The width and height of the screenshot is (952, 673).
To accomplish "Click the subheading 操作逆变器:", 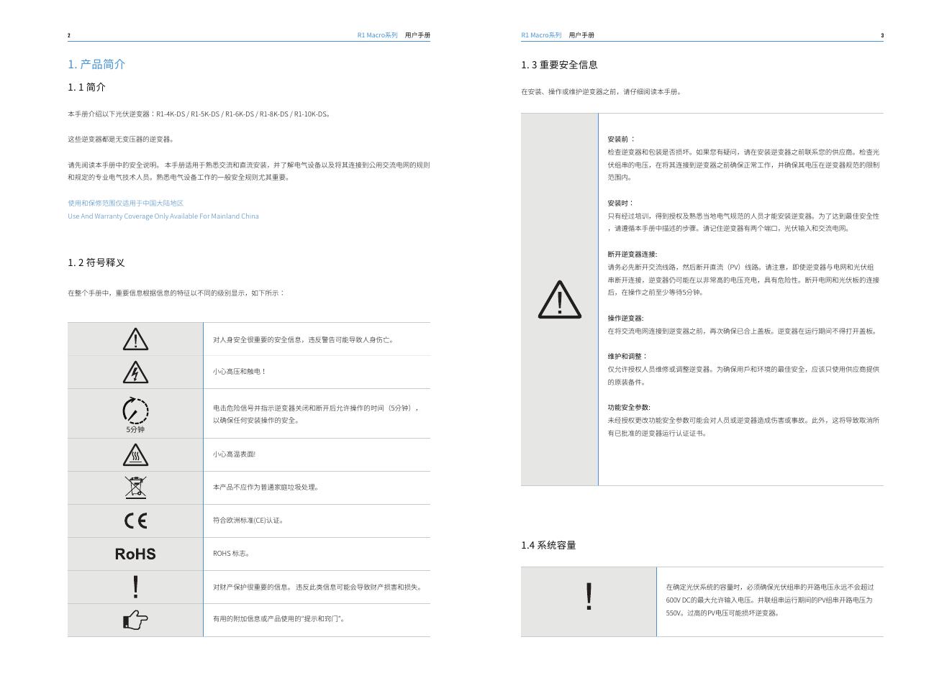I will (x=625, y=318).
